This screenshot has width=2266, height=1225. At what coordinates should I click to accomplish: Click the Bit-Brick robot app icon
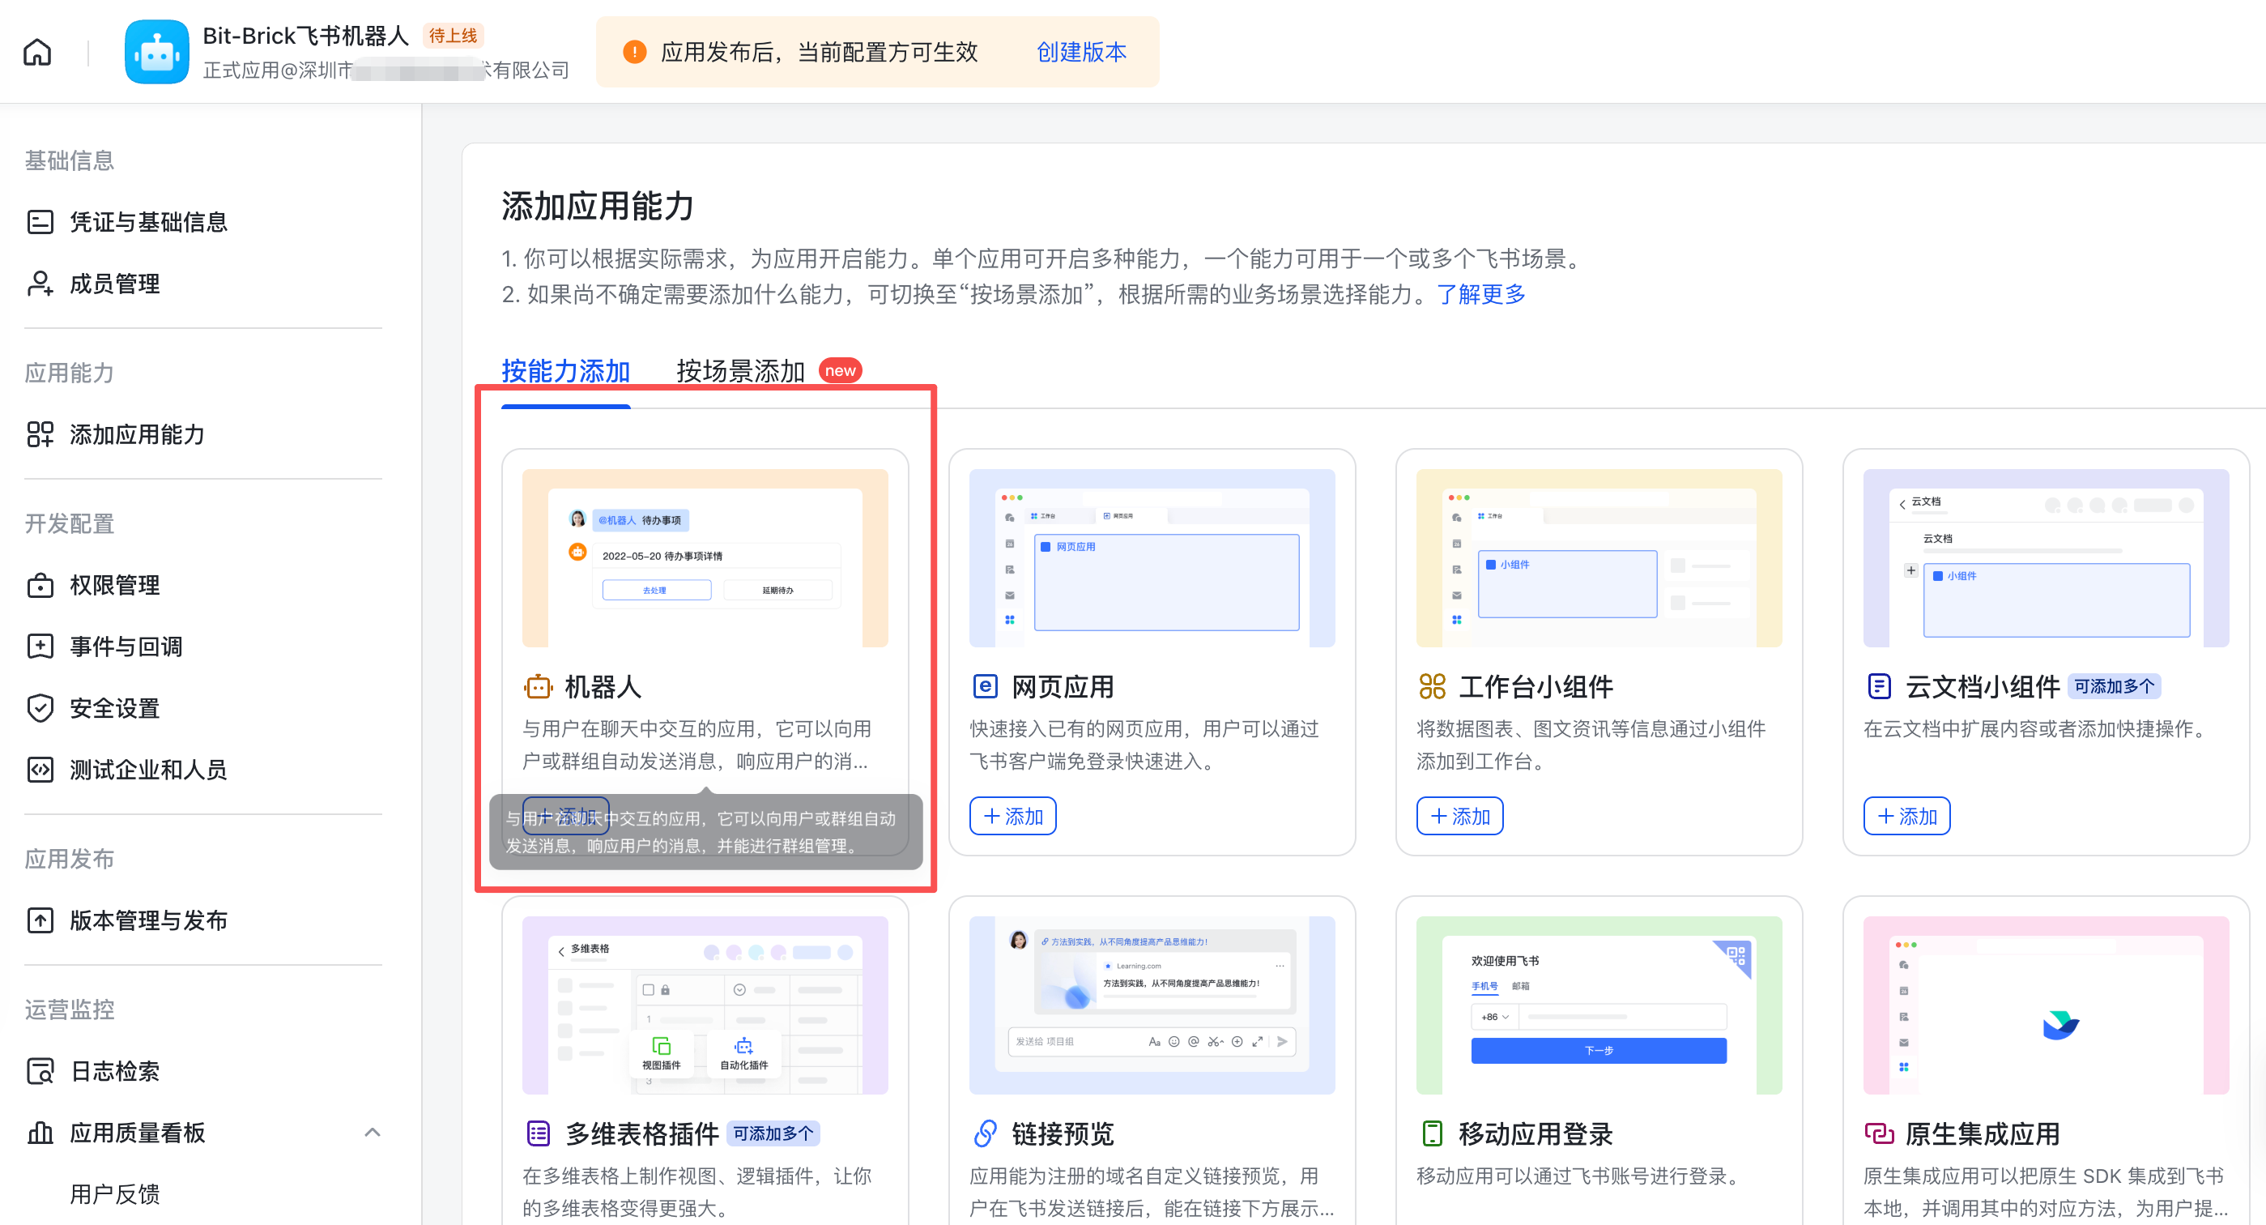click(156, 52)
